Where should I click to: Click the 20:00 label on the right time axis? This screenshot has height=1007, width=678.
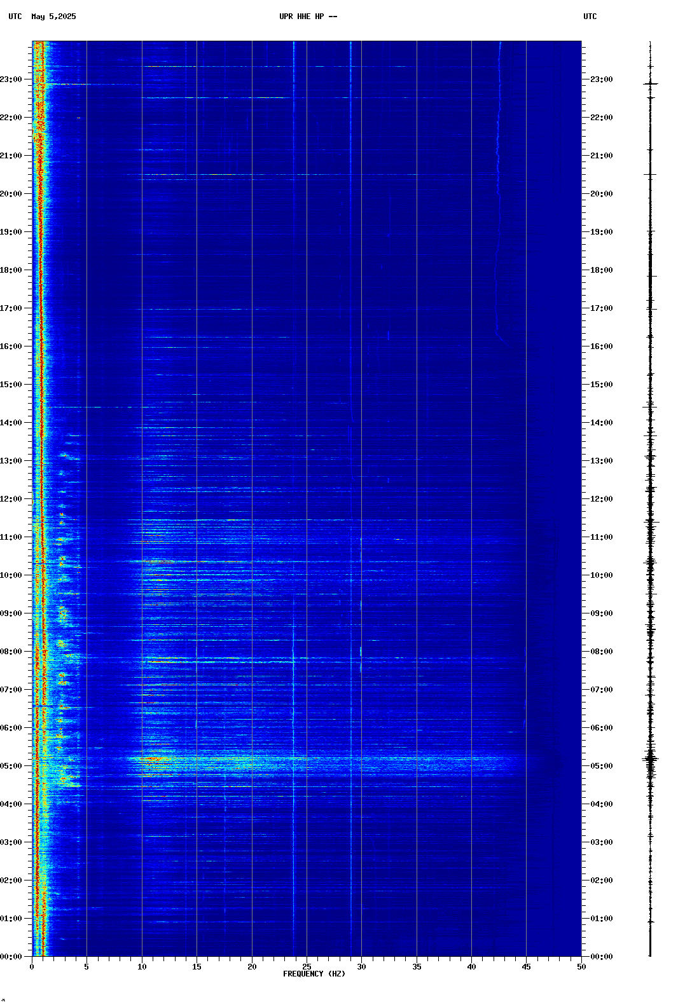coord(602,194)
